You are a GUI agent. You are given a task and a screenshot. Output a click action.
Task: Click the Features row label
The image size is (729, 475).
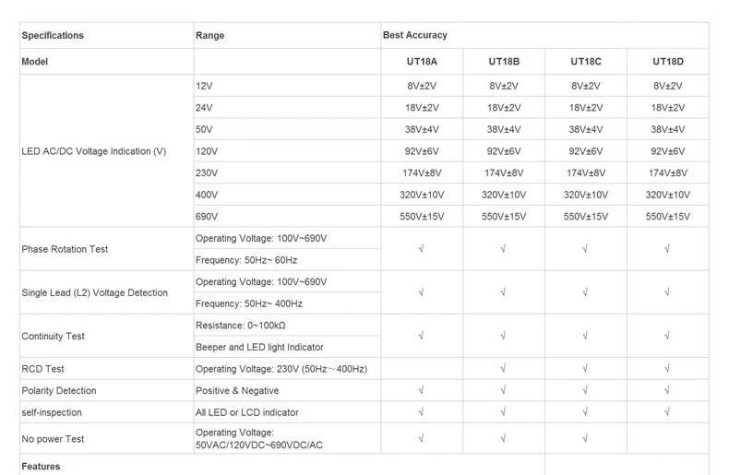[41, 466]
